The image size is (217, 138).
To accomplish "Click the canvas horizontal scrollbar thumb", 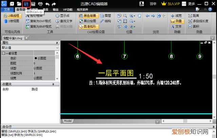I will tap(185, 121).
